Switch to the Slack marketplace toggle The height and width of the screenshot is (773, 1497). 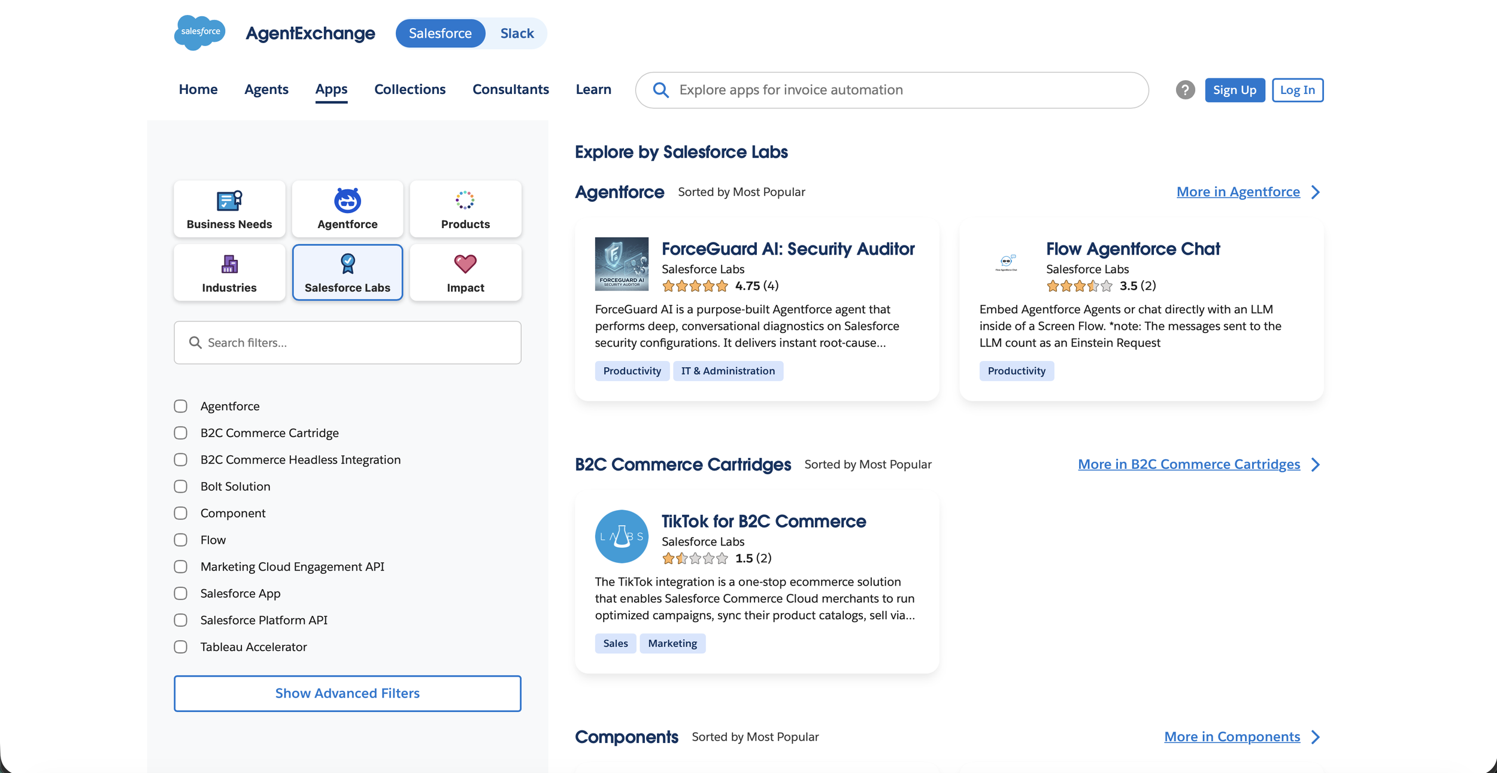(517, 34)
